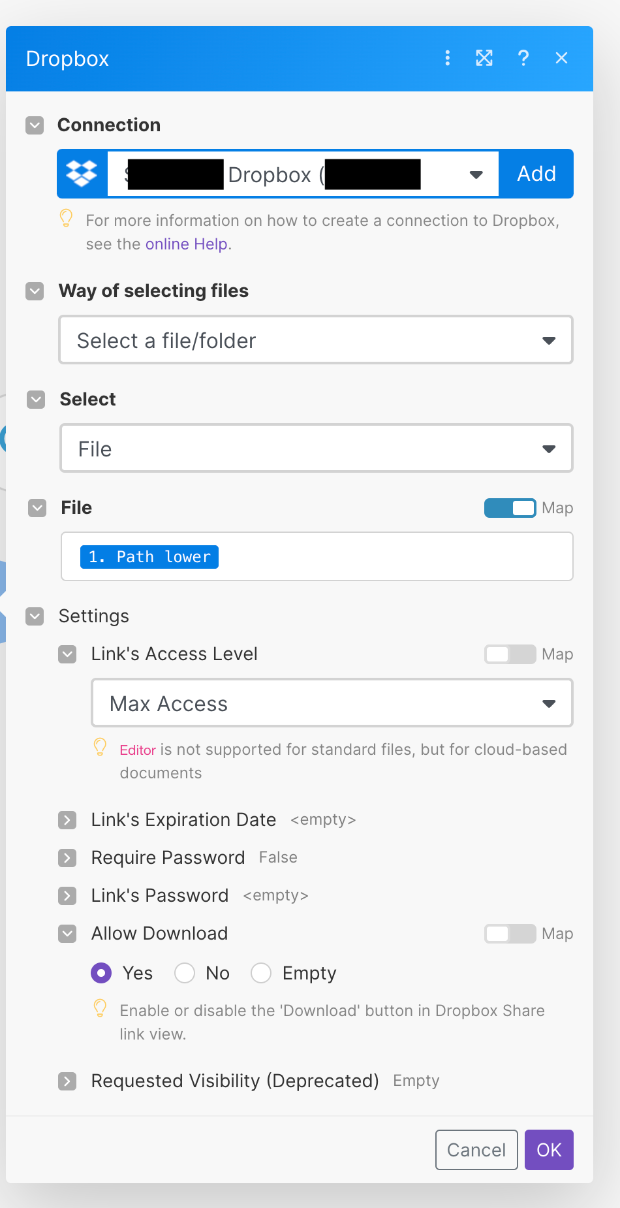
Task: Expand Require Password setting
Action: (x=67, y=858)
